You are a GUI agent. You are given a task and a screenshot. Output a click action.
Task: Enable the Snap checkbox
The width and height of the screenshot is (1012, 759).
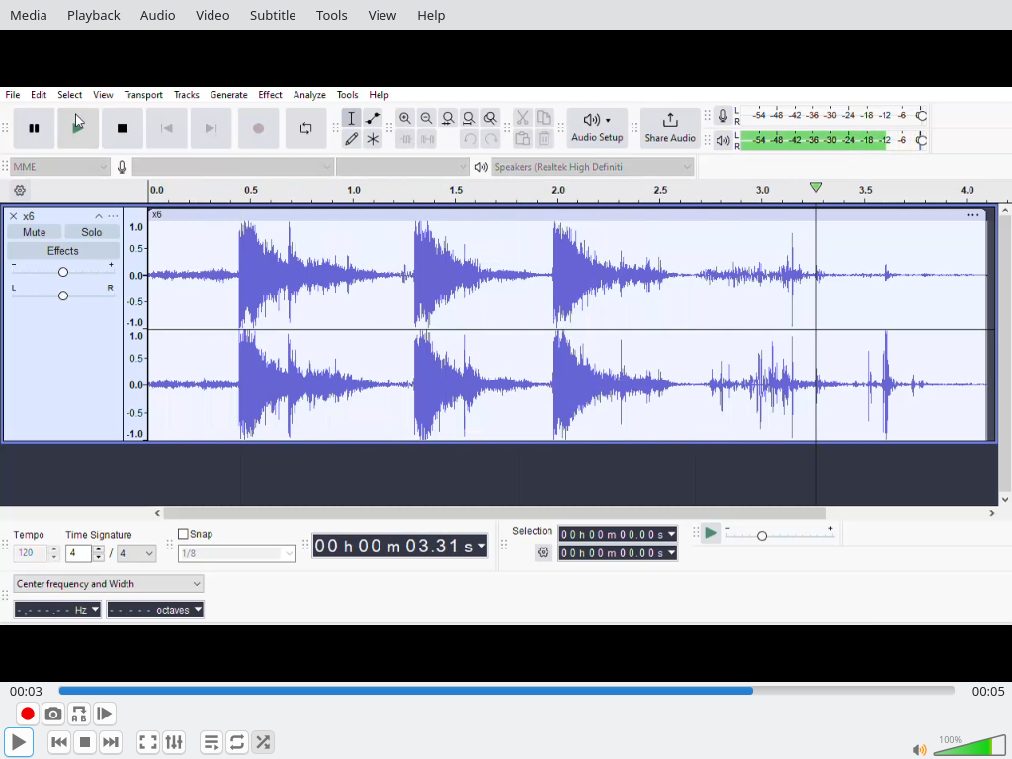[184, 535]
